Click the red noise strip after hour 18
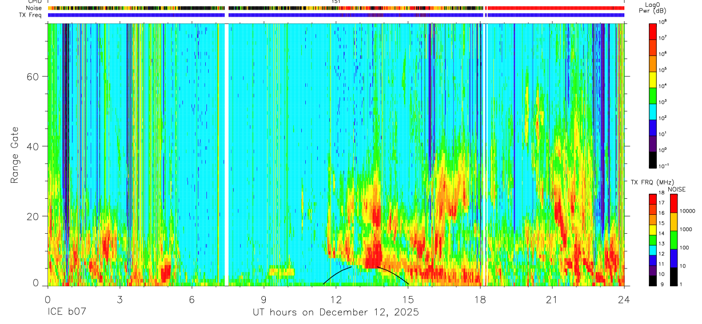This screenshot has width=702, height=324. [x=555, y=8]
